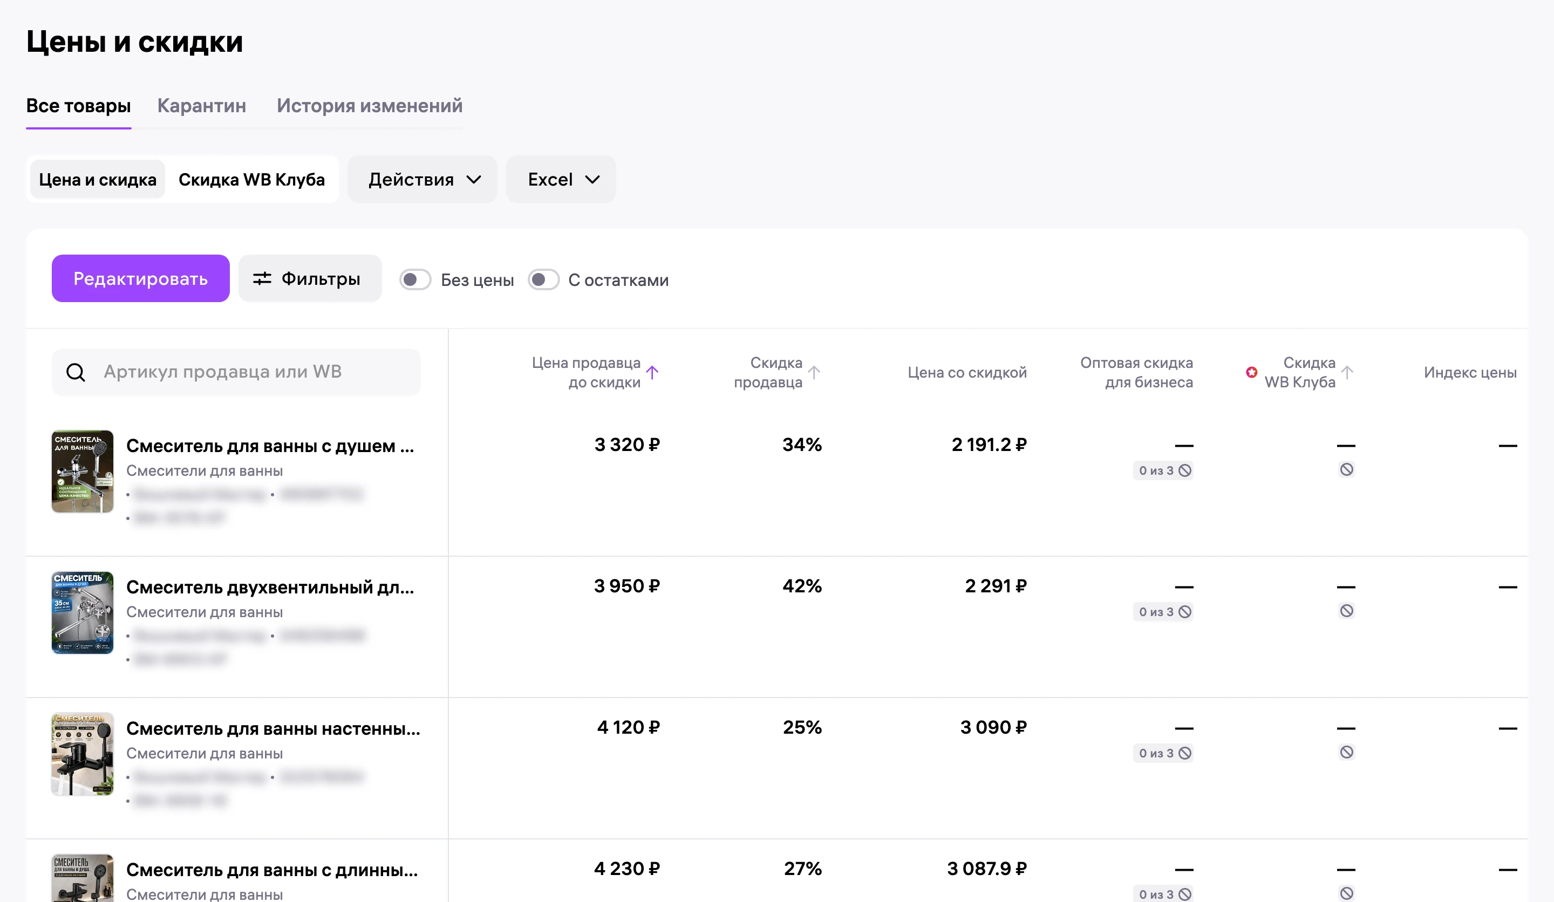Click the Редактировать button
1554x902 pixels.
141,279
